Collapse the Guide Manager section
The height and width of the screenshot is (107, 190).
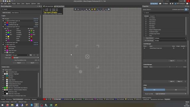pyautogui.click(x=143, y=64)
